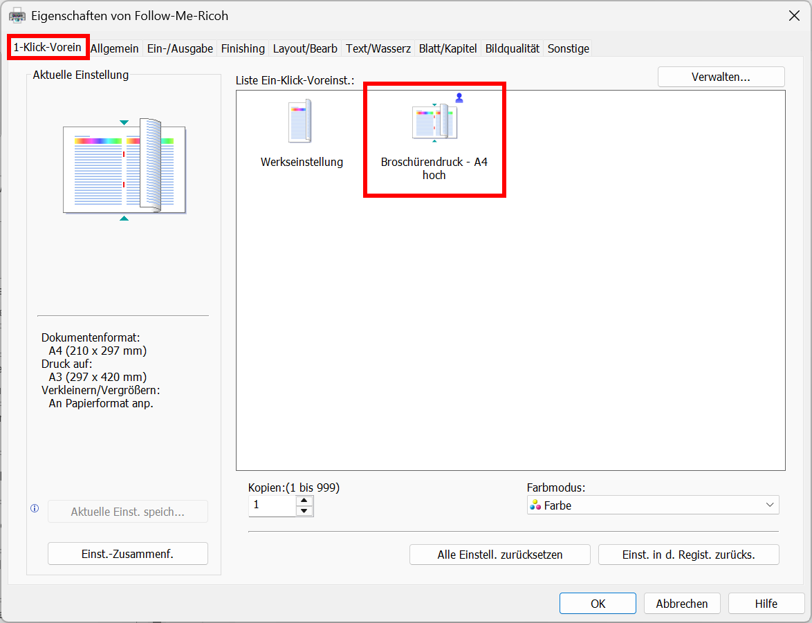Open the Bildqualität tab
Image resolution: width=812 pixels, height=623 pixels.
pos(512,48)
